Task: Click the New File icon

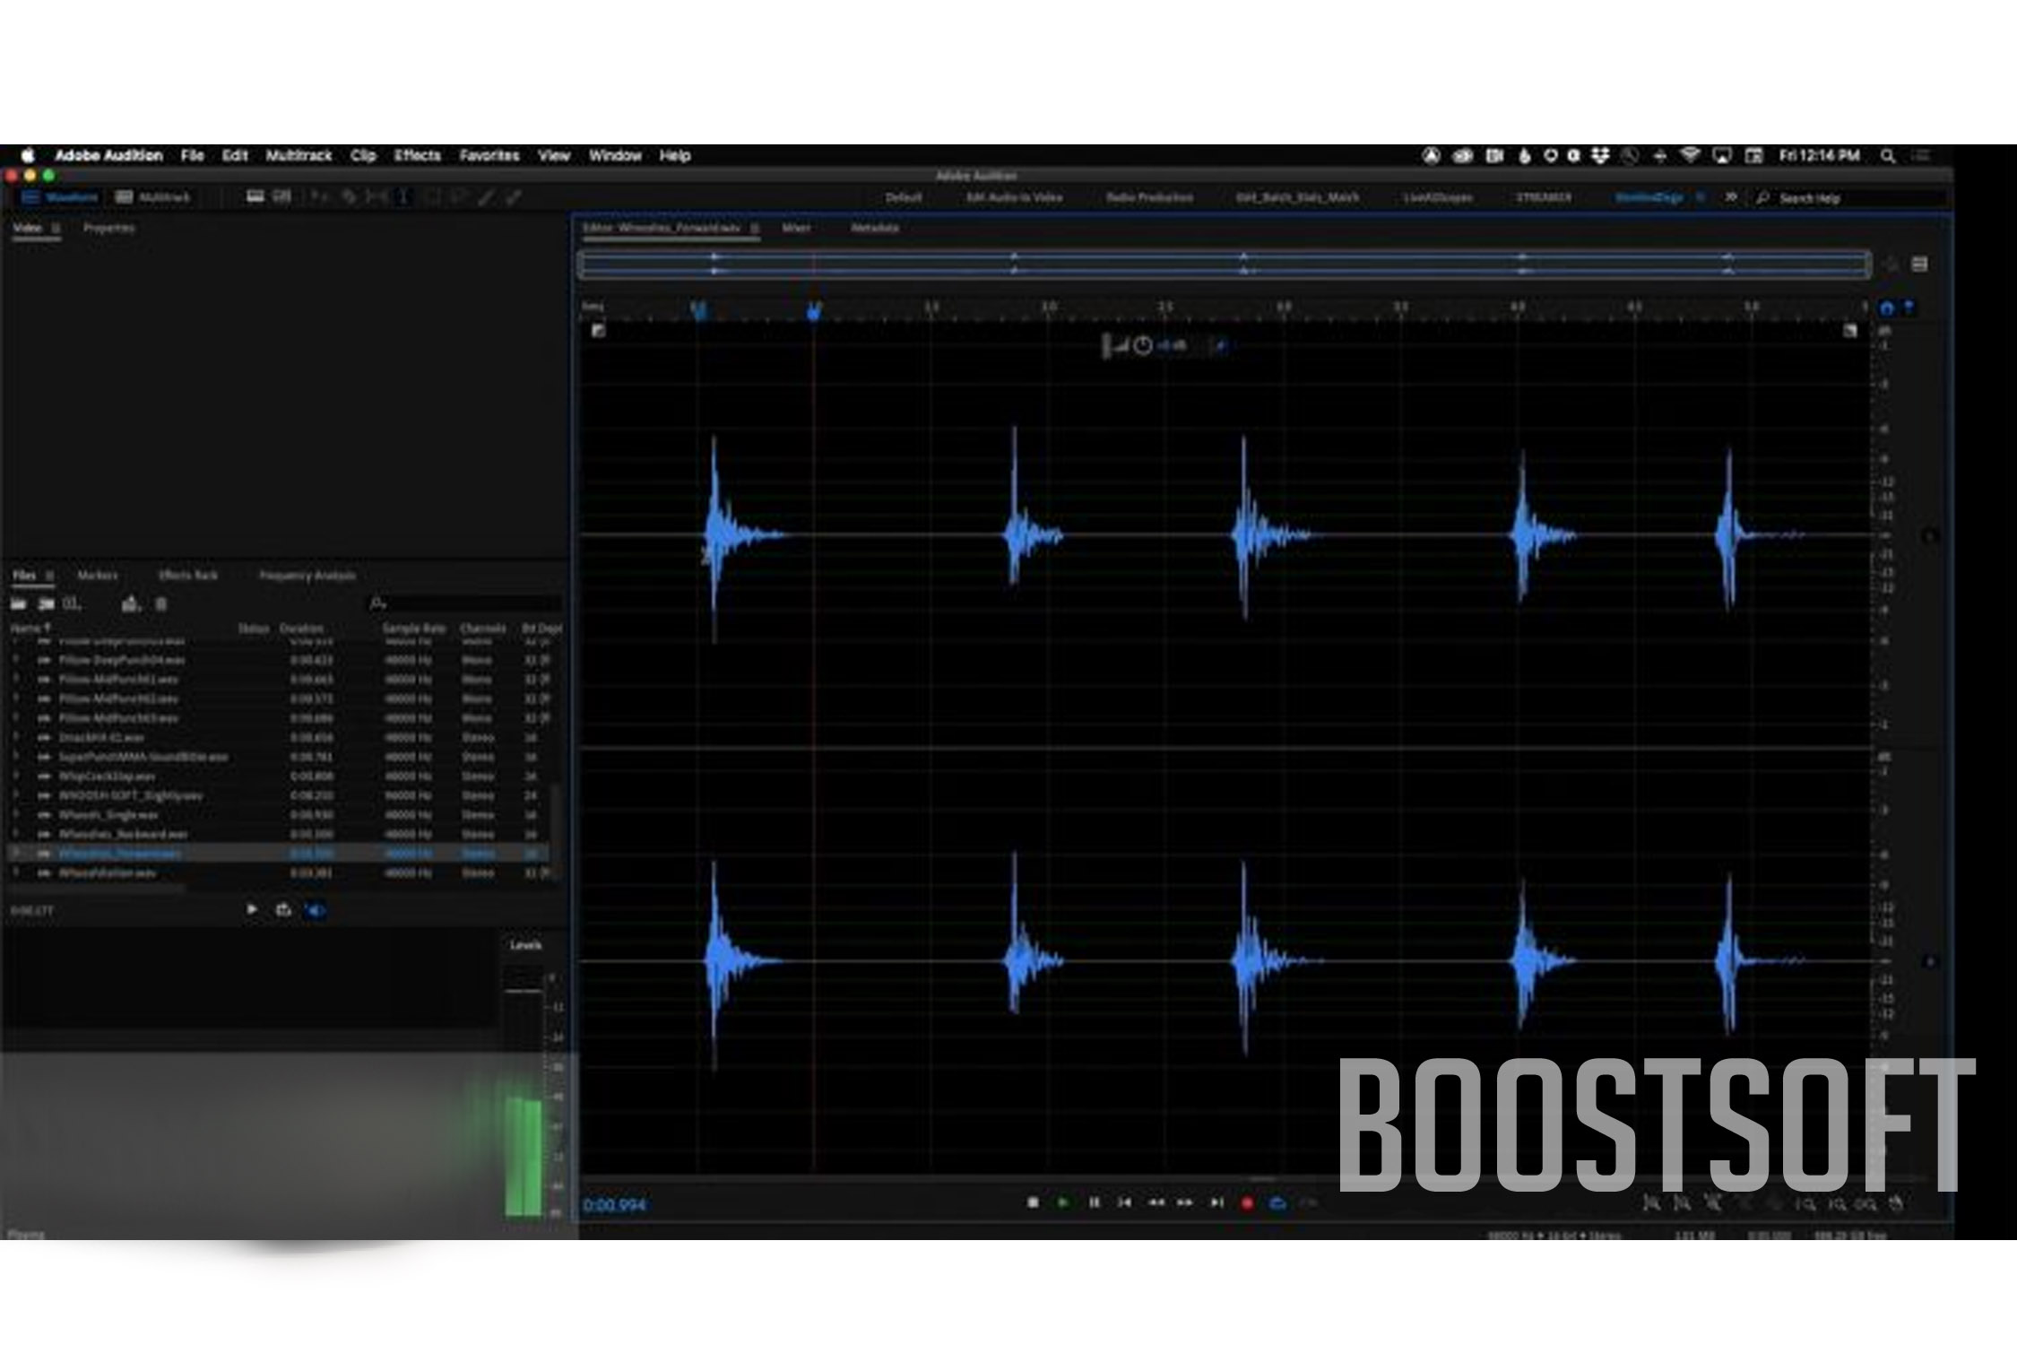Action: [x=72, y=604]
